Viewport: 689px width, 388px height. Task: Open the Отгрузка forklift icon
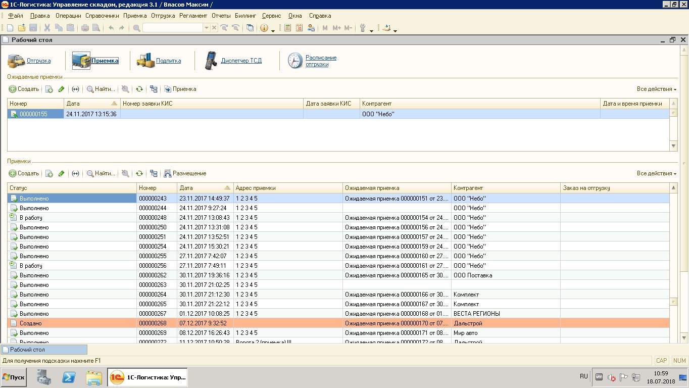pos(16,61)
